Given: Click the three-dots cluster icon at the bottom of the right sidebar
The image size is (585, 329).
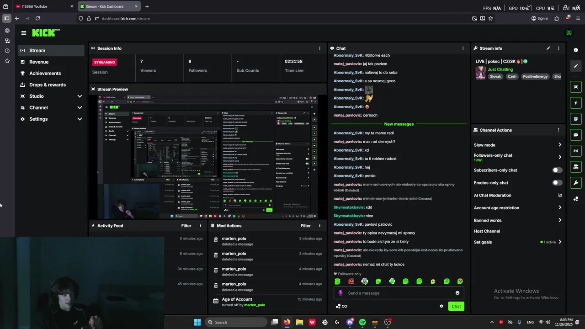Looking at the screenshot, I should [x=576, y=199].
